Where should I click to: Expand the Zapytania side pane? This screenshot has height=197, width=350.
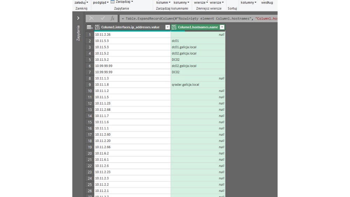tap(78, 18)
